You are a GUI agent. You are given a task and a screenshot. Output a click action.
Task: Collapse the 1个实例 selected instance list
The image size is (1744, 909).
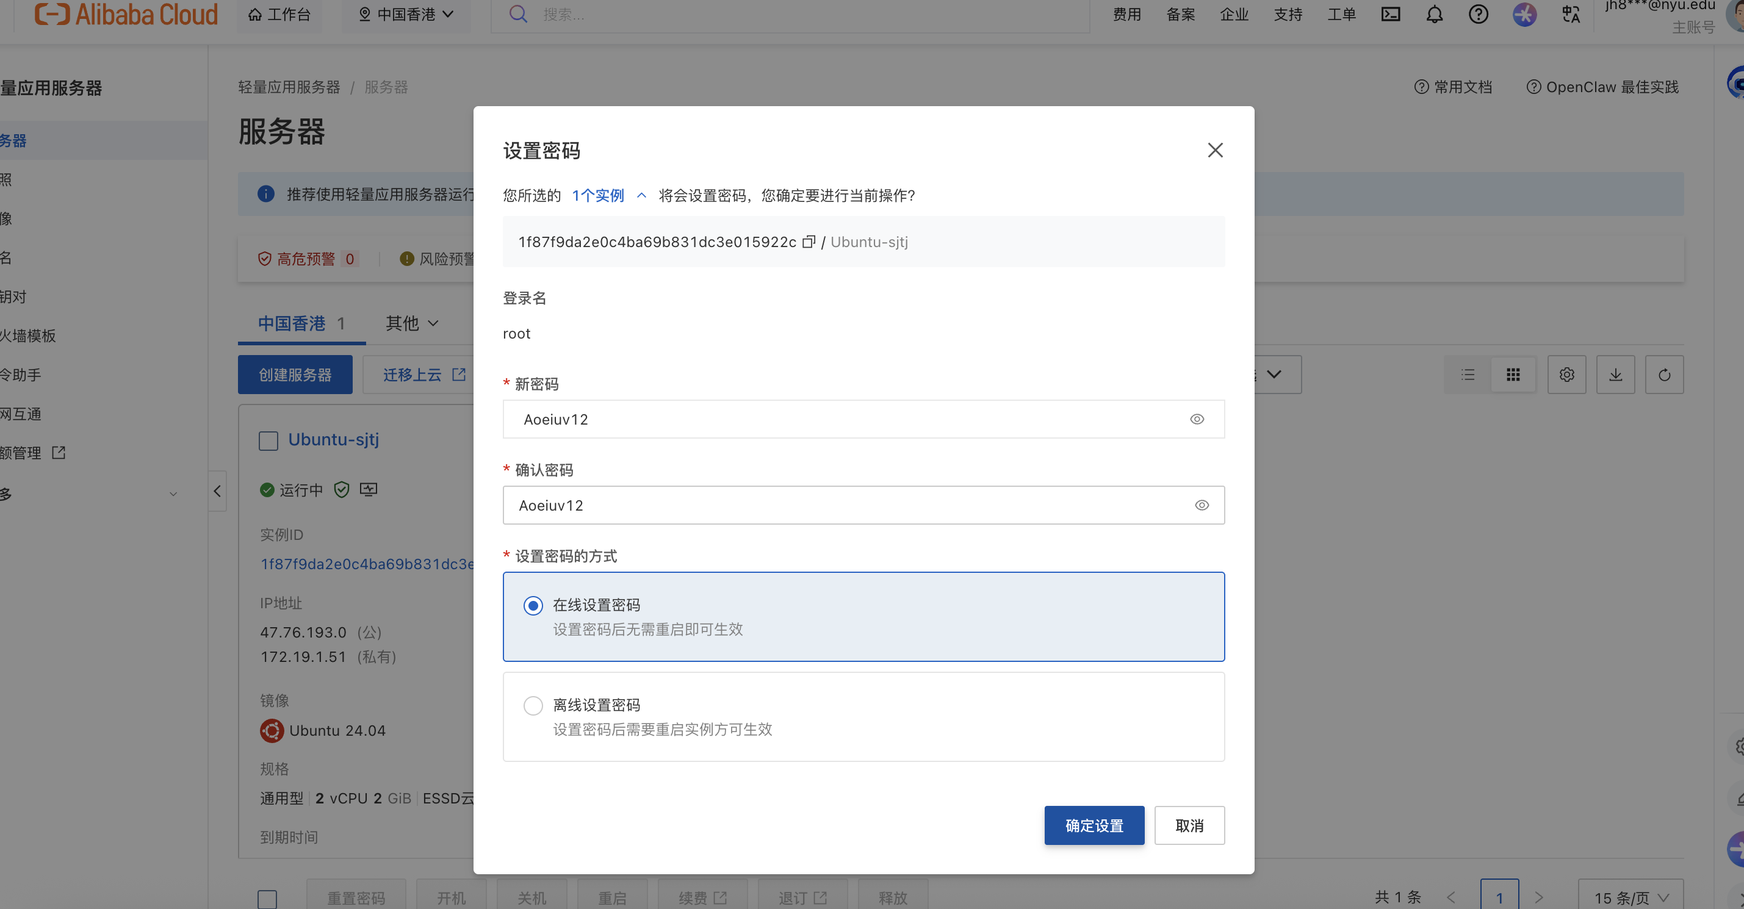pos(641,196)
